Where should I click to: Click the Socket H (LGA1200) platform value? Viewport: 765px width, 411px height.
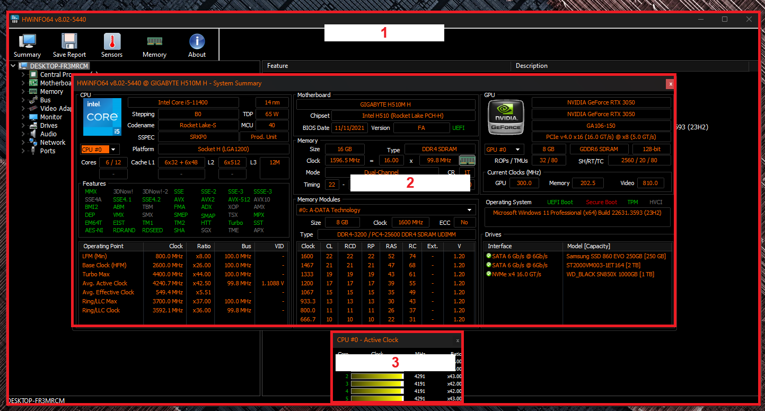coord(223,150)
